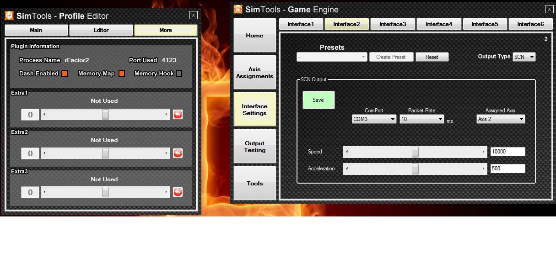Close the Profile Editor window
The height and width of the screenshot is (274, 556).
[x=194, y=15]
